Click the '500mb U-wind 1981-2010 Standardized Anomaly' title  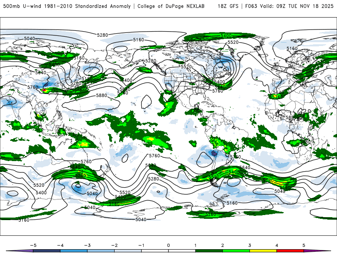(67, 6)
